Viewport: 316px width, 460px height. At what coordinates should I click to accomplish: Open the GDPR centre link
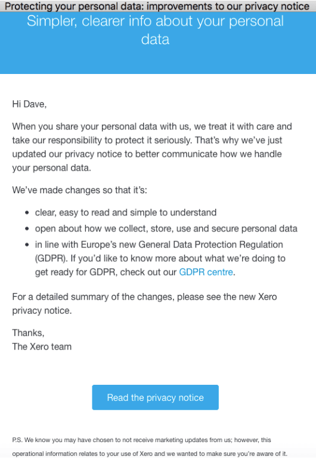click(206, 272)
